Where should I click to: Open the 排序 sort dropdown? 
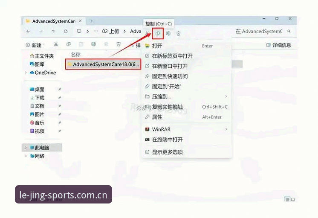pos(135,45)
